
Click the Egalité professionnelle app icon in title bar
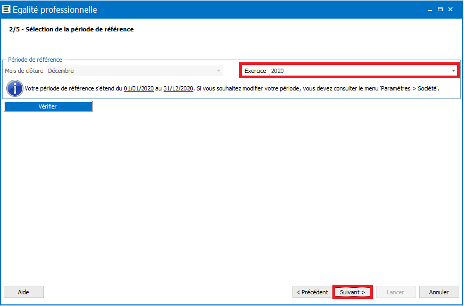click(x=6, y=9)
